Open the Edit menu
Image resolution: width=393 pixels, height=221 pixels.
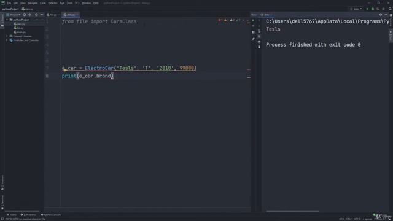pos(15,3)
